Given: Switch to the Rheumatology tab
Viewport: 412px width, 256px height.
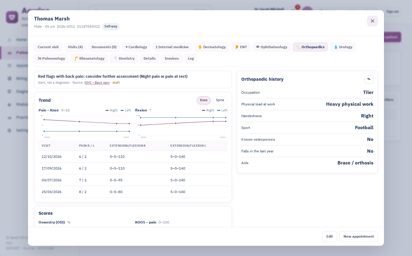Looking at the screenshot, I should click(89, 58).
